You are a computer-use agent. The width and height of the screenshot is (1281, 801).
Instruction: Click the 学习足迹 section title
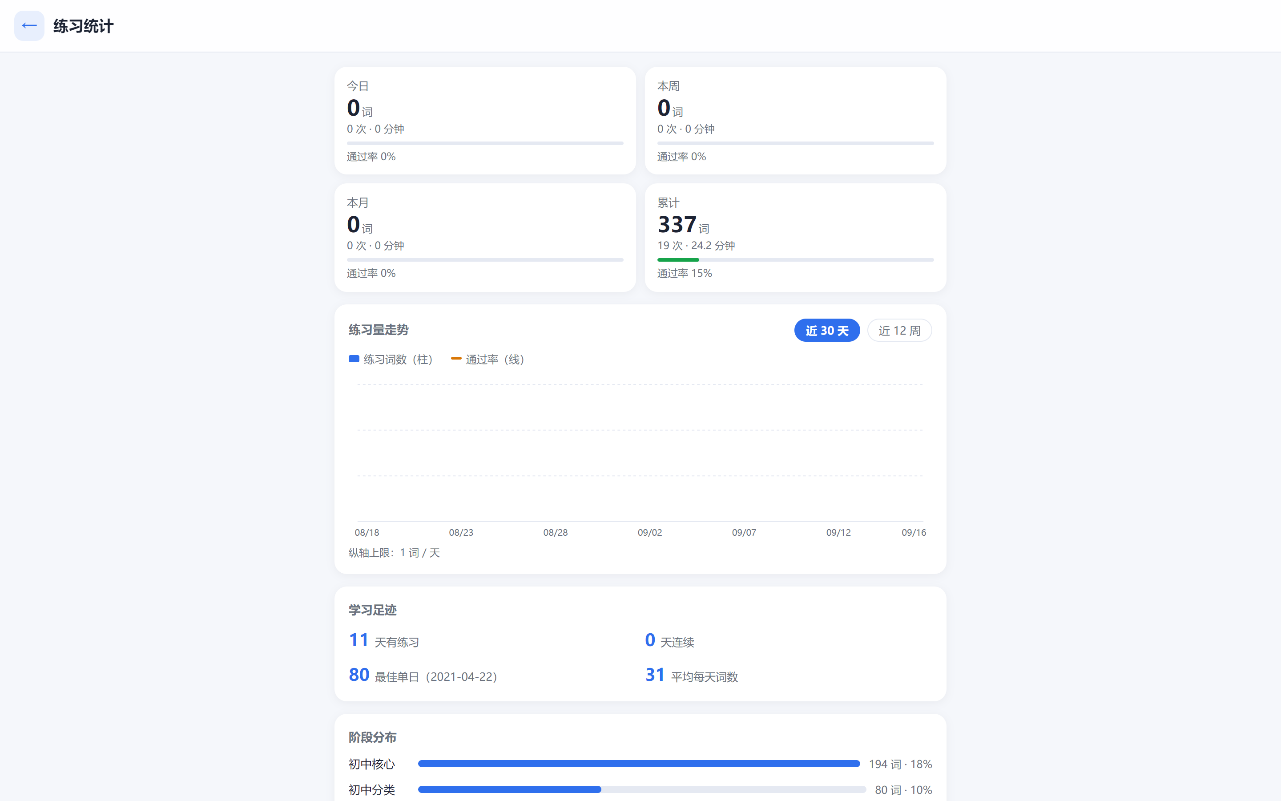click(373, 610)
